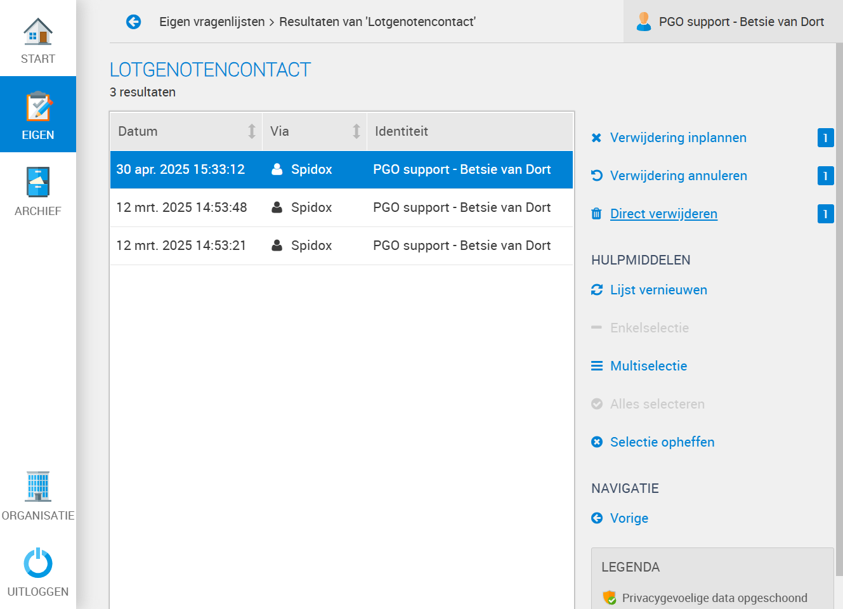
Task: Select the row dated 12 mrt. 2025 14:53:21
Action: click(x=341, y=246)
